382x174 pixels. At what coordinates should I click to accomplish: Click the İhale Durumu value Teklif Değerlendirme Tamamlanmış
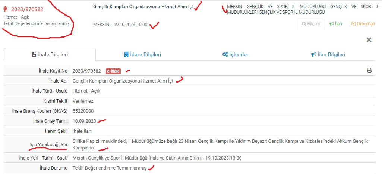pyautogui.click(x=110, y=168)
